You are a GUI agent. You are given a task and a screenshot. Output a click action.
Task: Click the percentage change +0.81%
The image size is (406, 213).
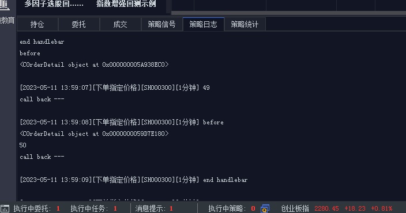click(381, 208)
